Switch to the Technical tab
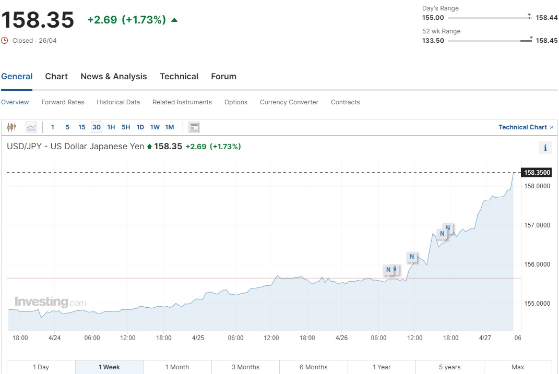559x374 pixels. click(179, 77)
